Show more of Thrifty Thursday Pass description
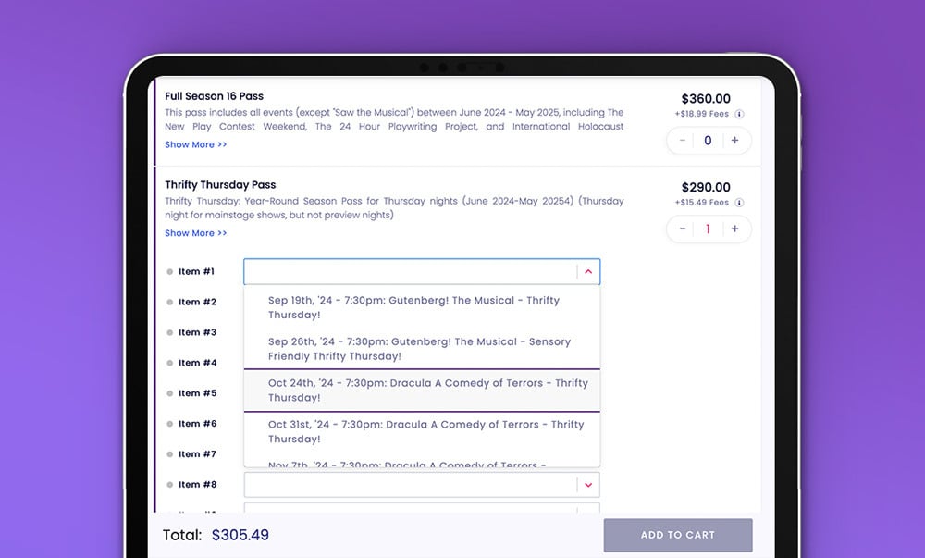The image size is (925, 558). point(196,233)
